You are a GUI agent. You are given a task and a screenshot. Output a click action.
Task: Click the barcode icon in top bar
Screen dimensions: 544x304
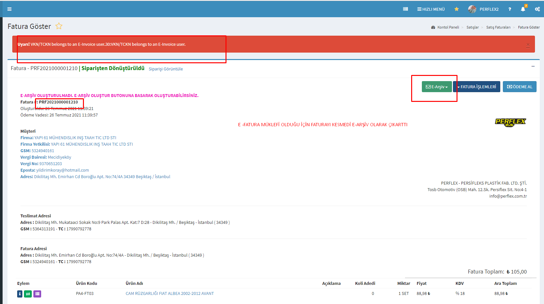click(405, 9)
